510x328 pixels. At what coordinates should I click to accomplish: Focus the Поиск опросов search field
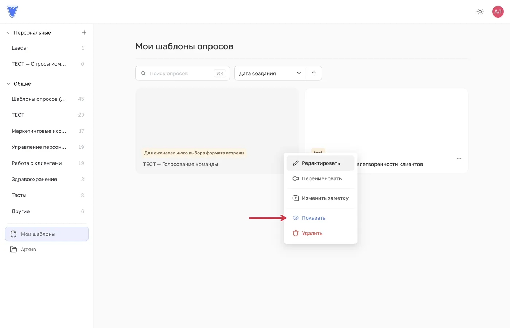[183, 73]
